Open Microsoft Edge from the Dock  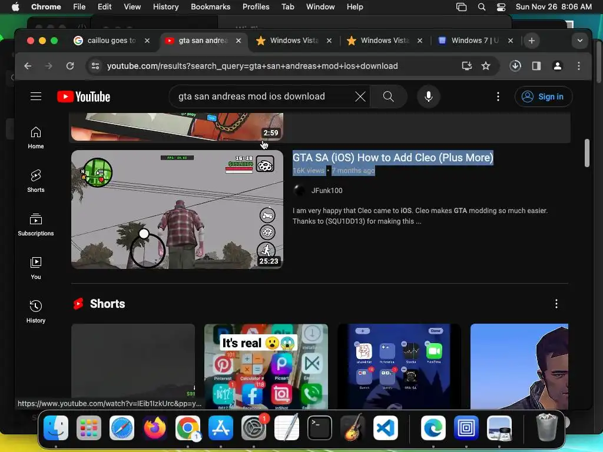point(433,428)
